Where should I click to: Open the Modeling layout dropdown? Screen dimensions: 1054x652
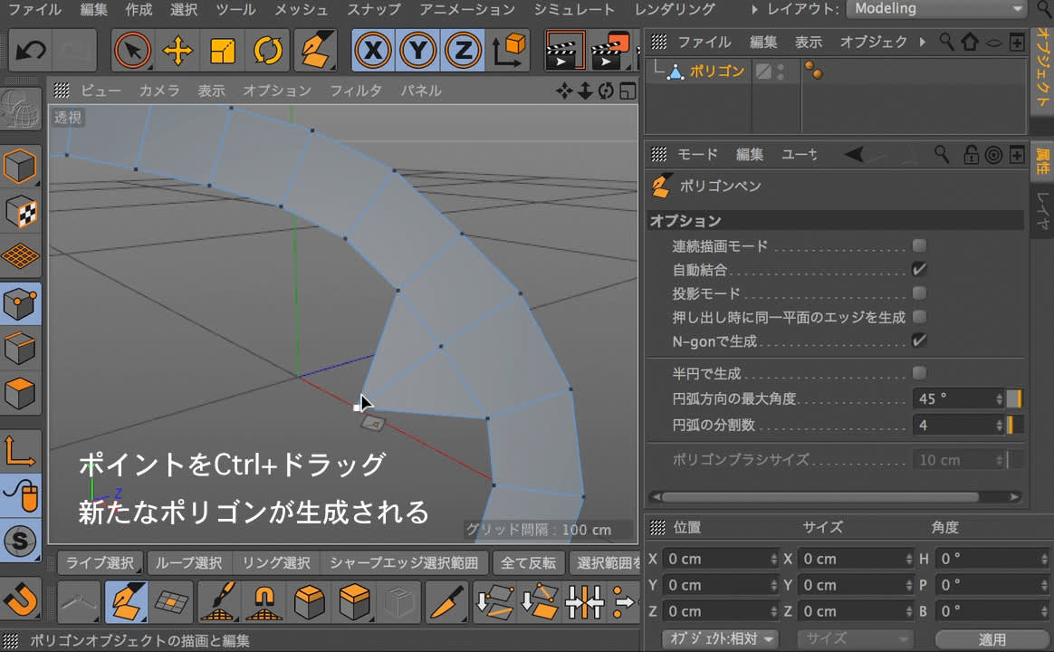[x=936, y=9]
